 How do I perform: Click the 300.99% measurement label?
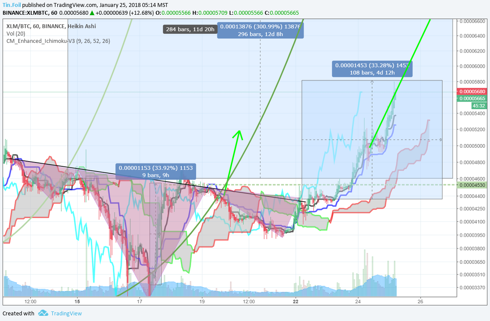[x=260, y=30]
